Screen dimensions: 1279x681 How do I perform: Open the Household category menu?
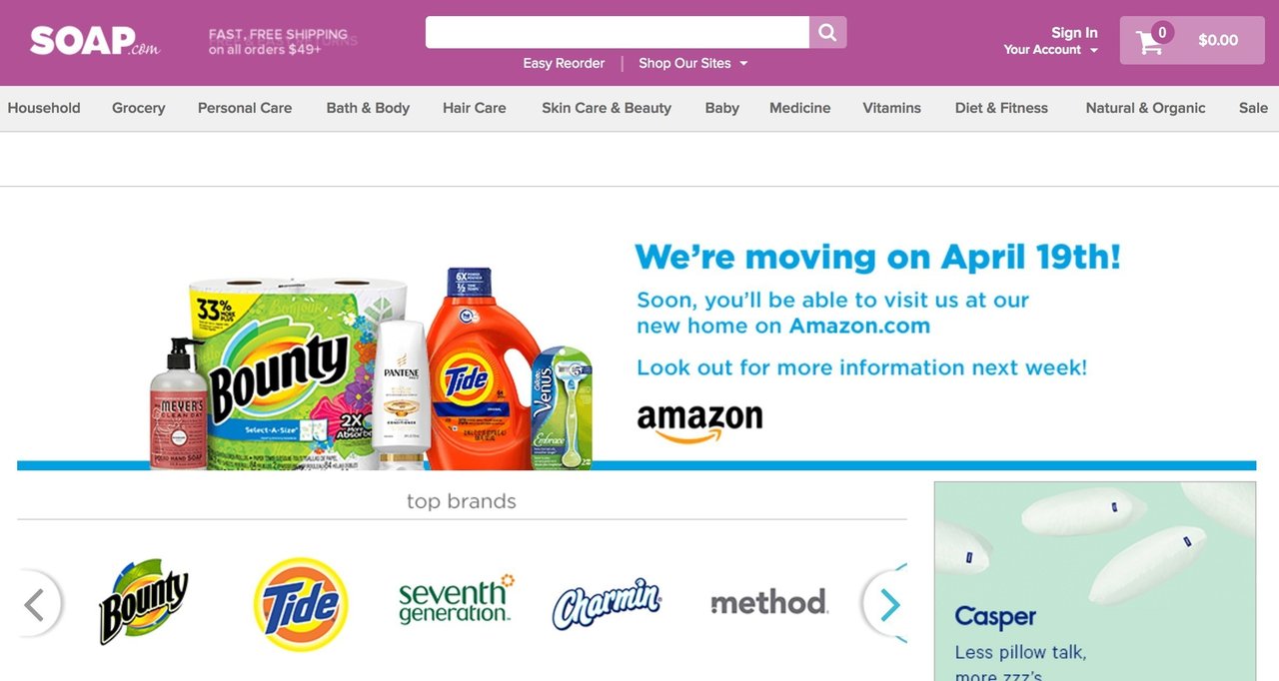point(44,108)
